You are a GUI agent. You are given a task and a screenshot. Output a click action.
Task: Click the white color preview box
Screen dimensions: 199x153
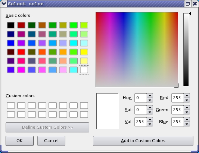[108, 111]
